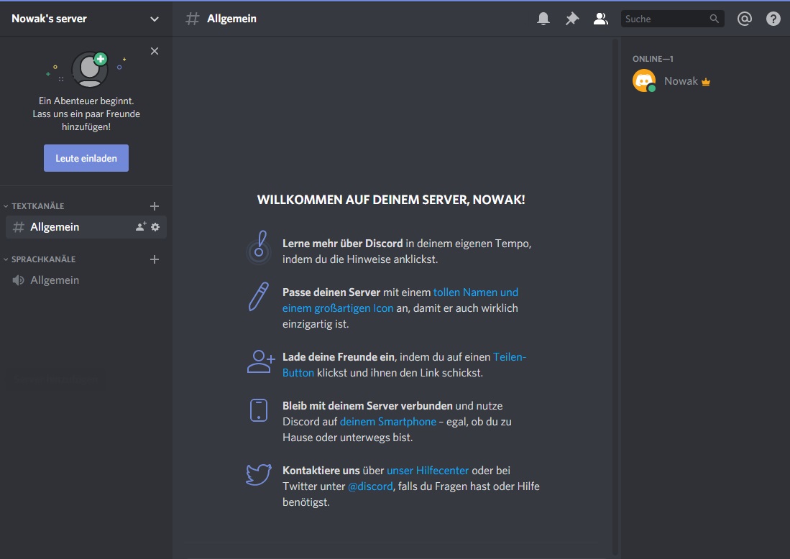
Task: Click the welcome heading WILLKOMMEN AUF DEINEM SERVER
Action: click(391, 200)
